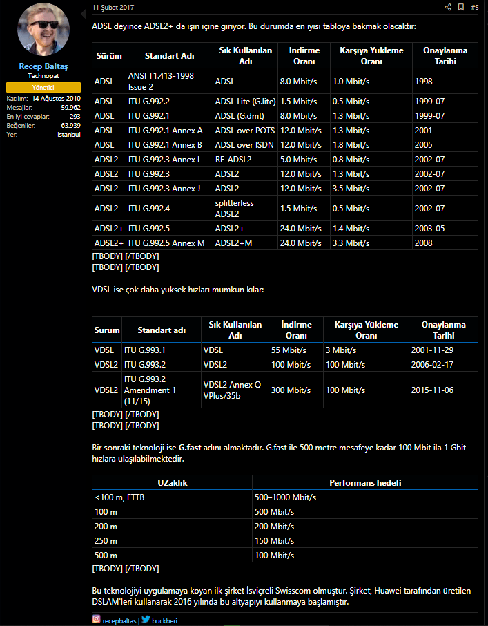Click the Performans hedefi column header

pos(365,482)
